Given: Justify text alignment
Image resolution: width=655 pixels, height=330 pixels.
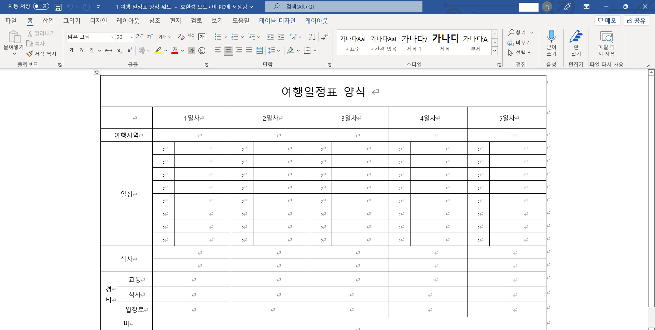Looking at the screenshot, I should point(249,51).
